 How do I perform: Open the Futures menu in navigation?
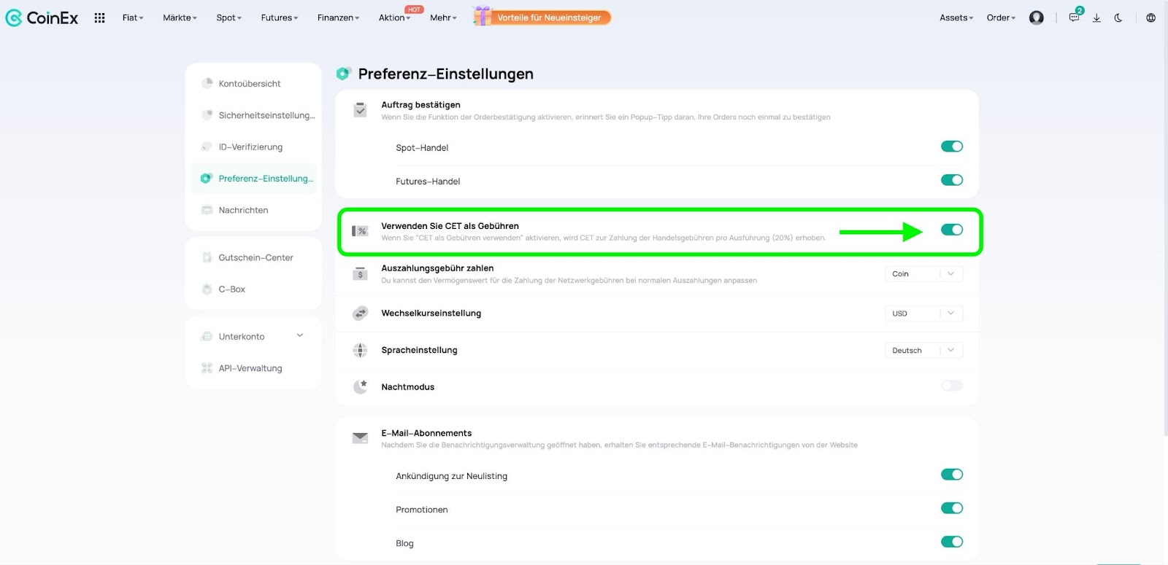point(280,17)
